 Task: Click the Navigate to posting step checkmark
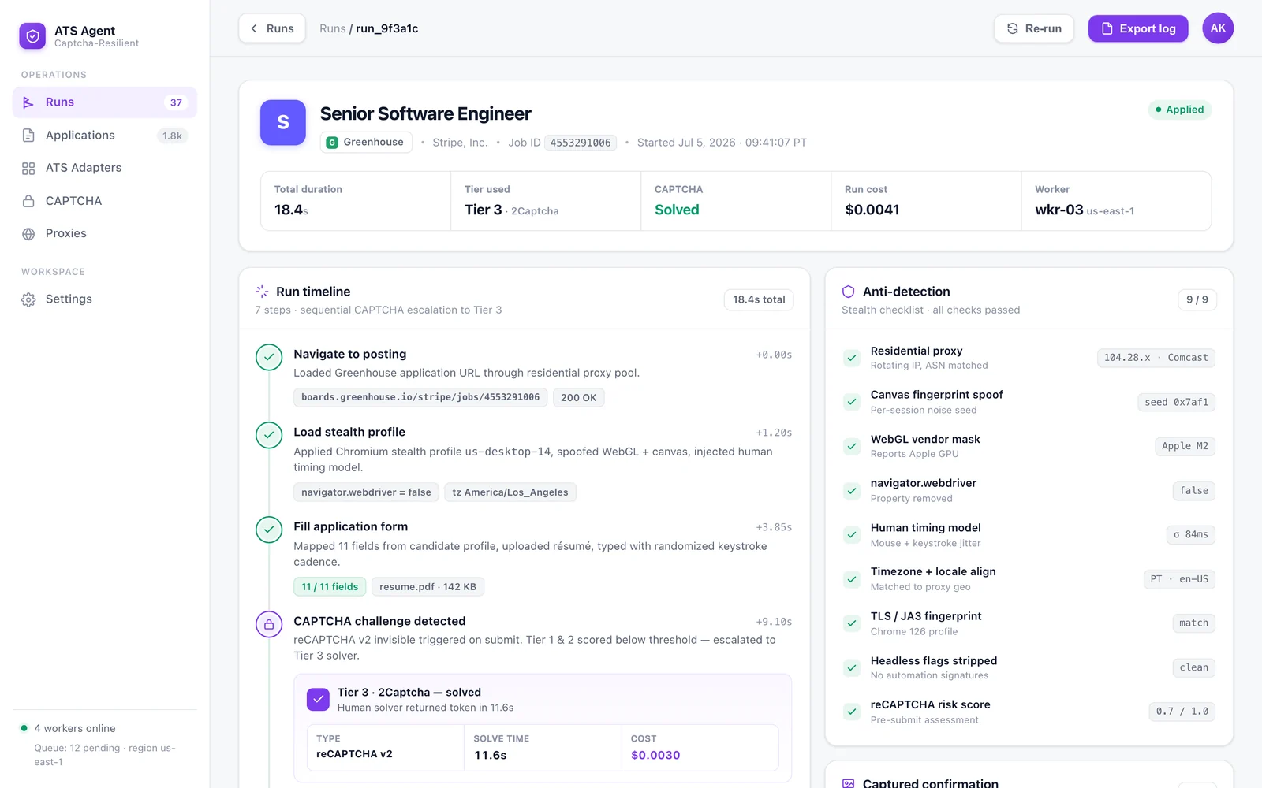pyautogui.click(x=269, y=357)
